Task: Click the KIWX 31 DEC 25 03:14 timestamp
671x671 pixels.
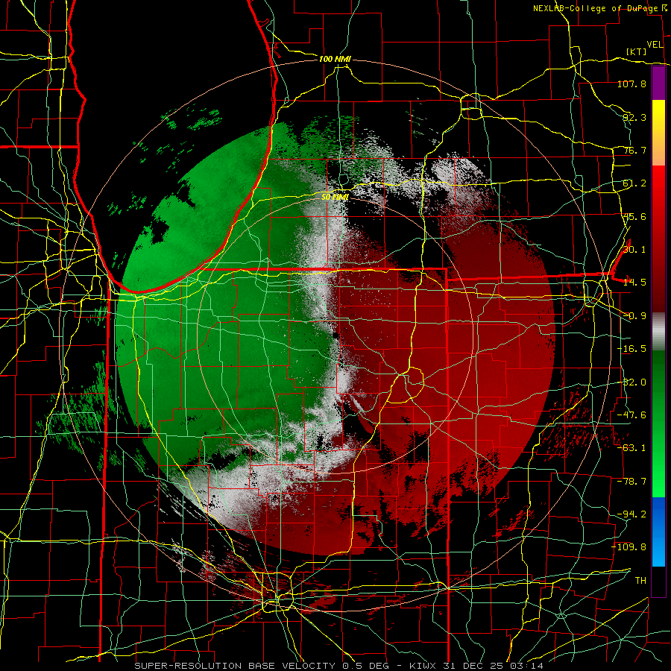Action: coord(476,666)
